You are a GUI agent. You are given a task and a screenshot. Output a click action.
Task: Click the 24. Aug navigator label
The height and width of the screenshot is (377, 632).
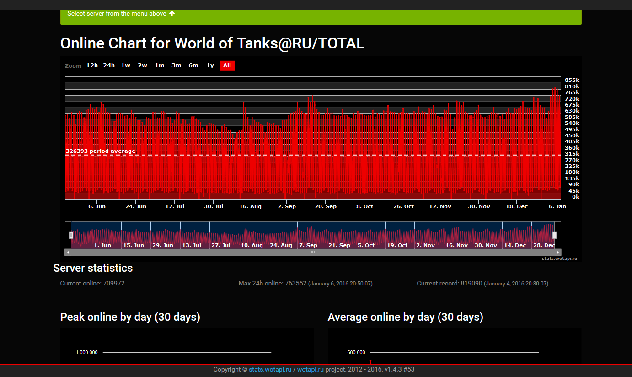281,245
